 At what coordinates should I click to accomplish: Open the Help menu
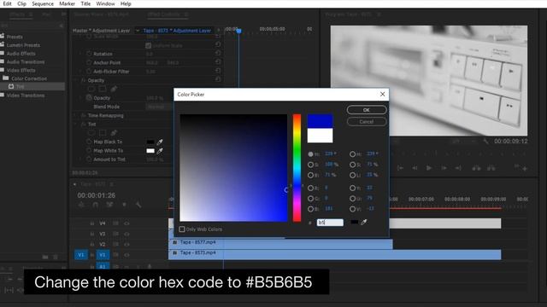tap(126, 3)
